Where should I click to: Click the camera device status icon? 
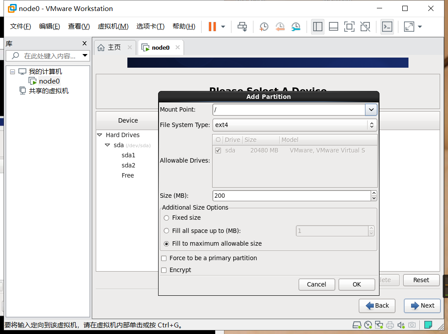coord(412,325)
